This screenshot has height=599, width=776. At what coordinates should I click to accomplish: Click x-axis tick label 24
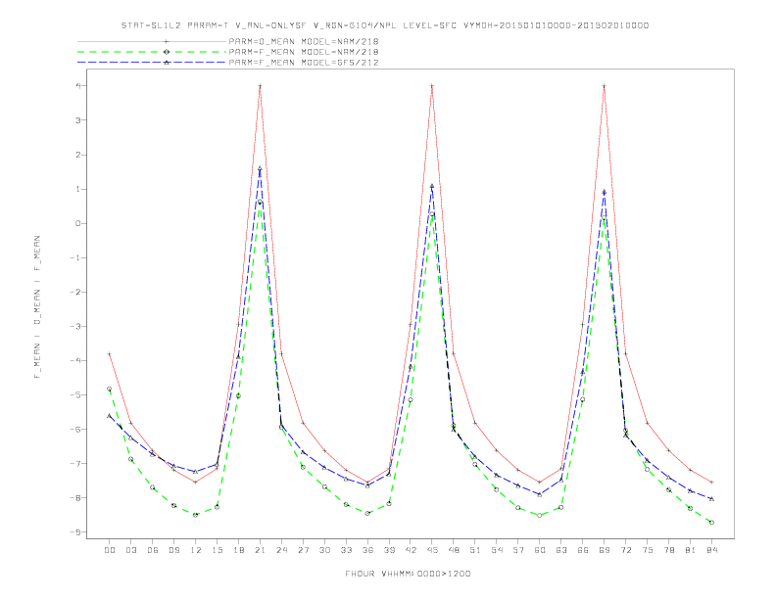281,550
